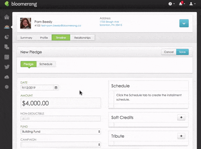Open the Email sidebar icon
The image size is (201, 149).
click(x=7, y=57)
